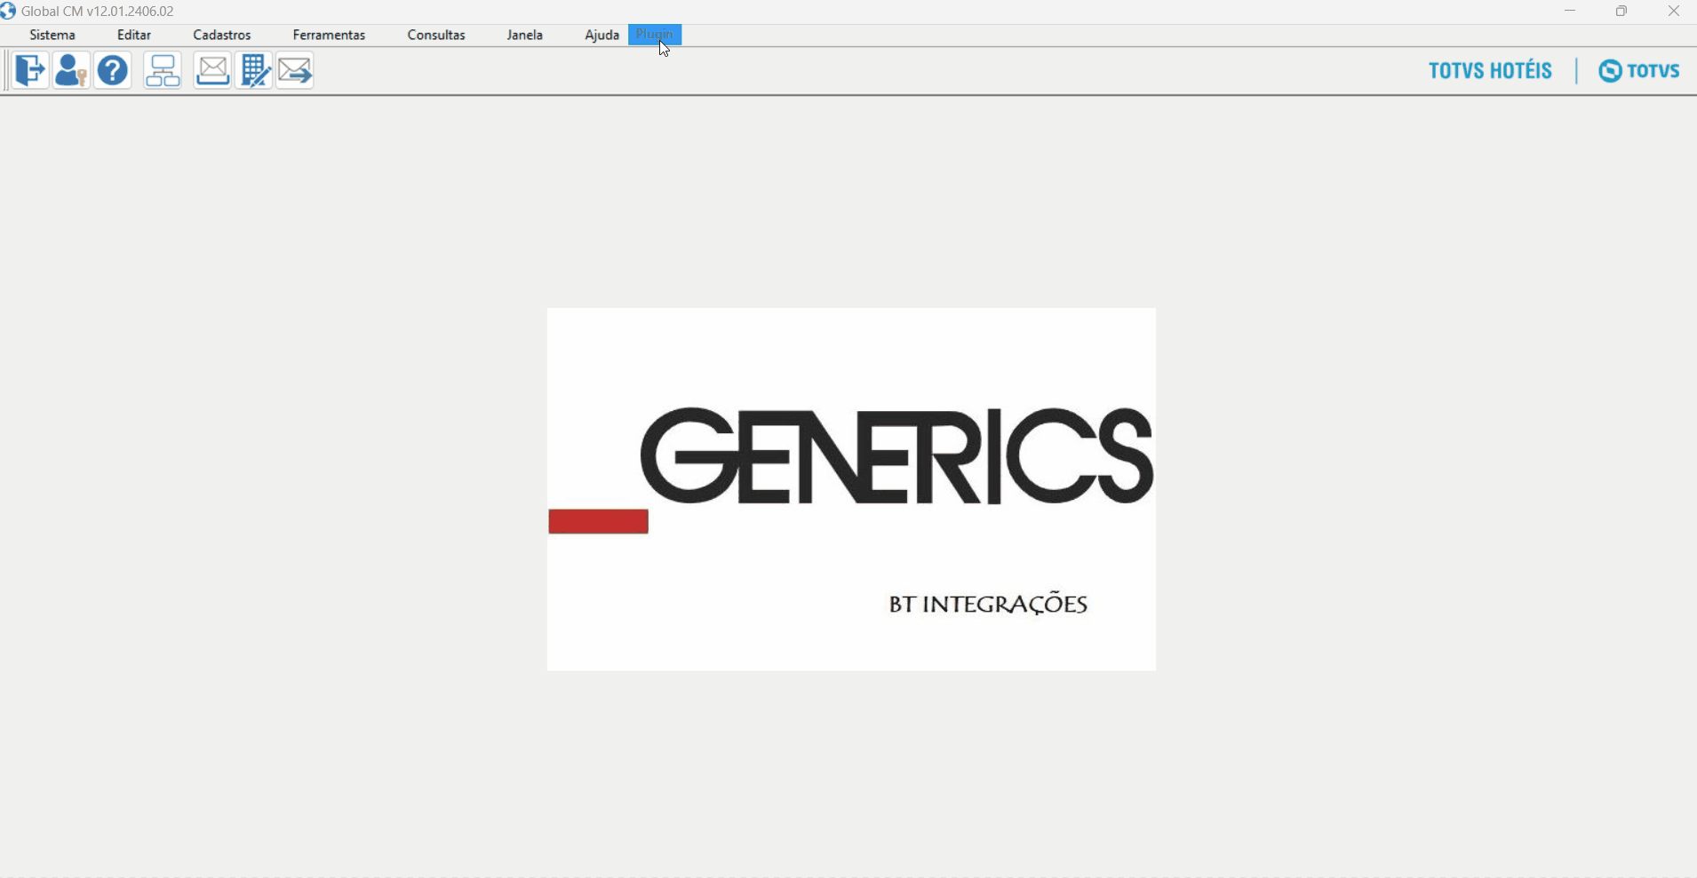Click the envelope inbox tray icon
The width and height of the screenshot is (1697, 878).
pyautogui.click(x=212, y=70)
